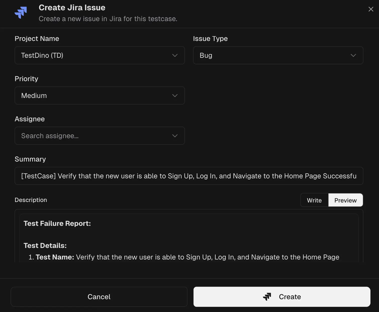
Task: Click the Description preview area
Action: point(188,236)
